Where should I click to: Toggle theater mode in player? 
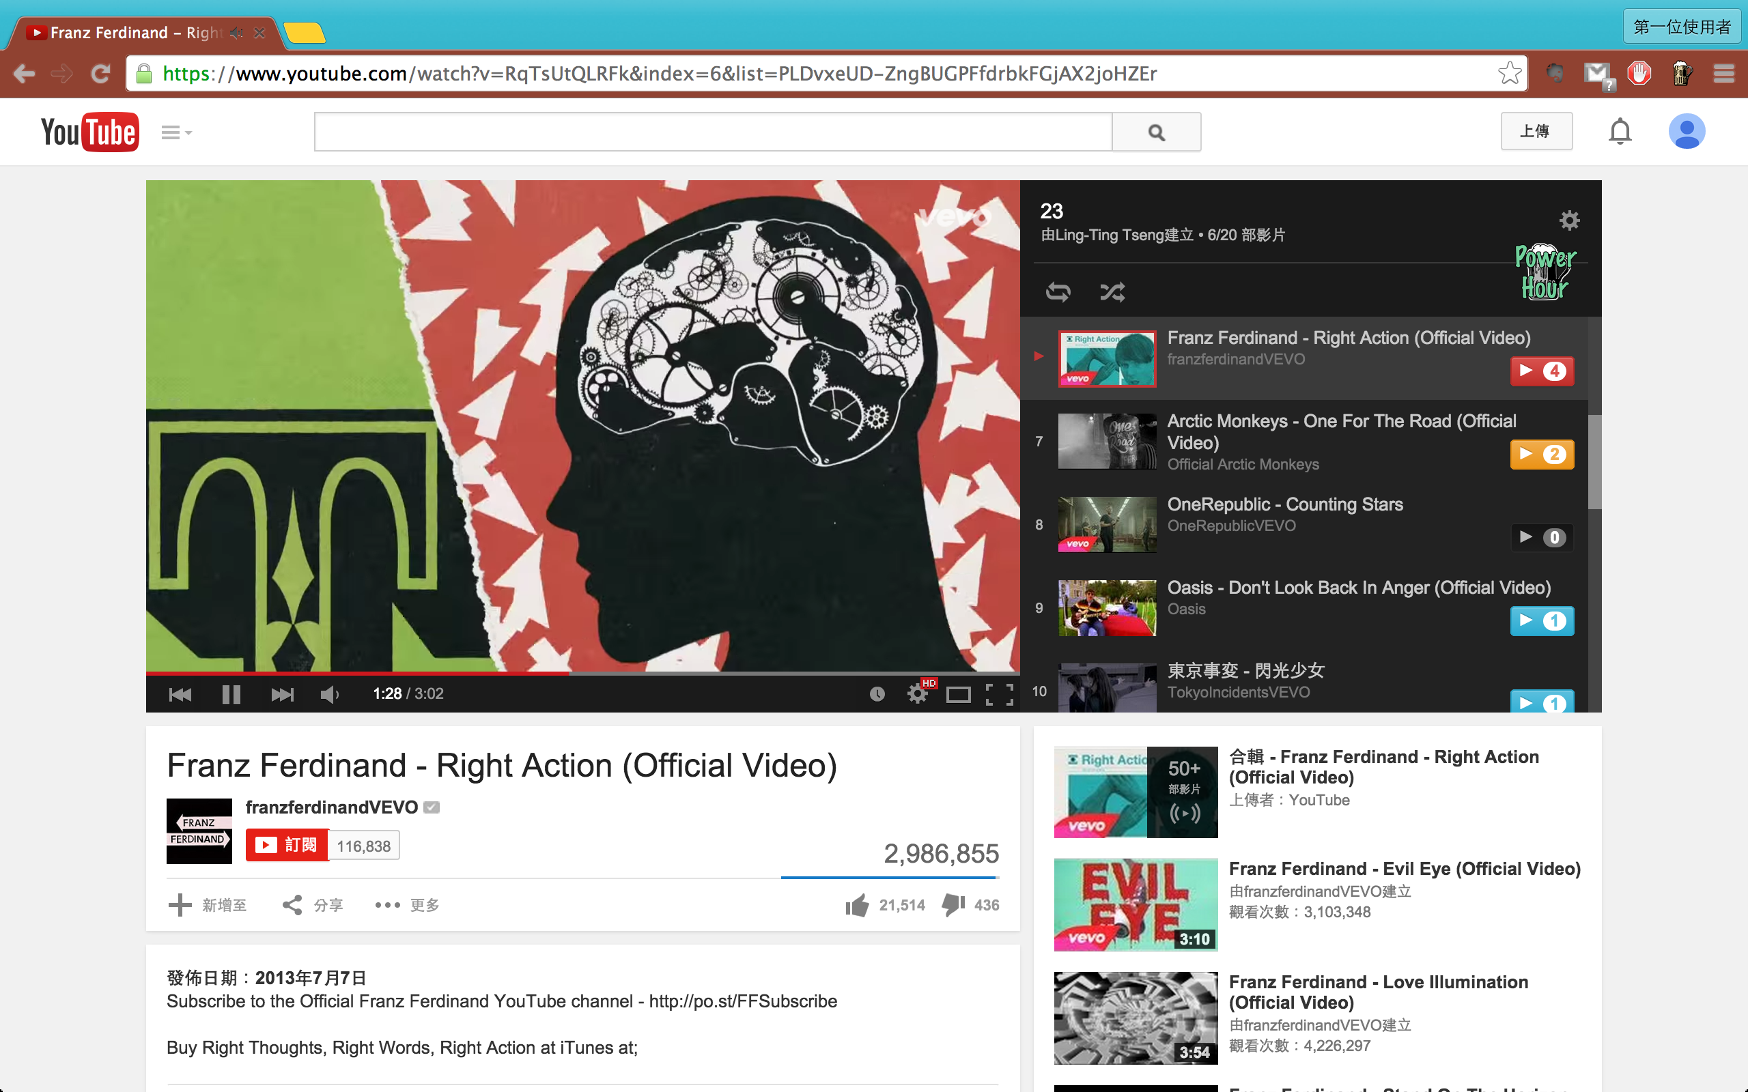959,694
